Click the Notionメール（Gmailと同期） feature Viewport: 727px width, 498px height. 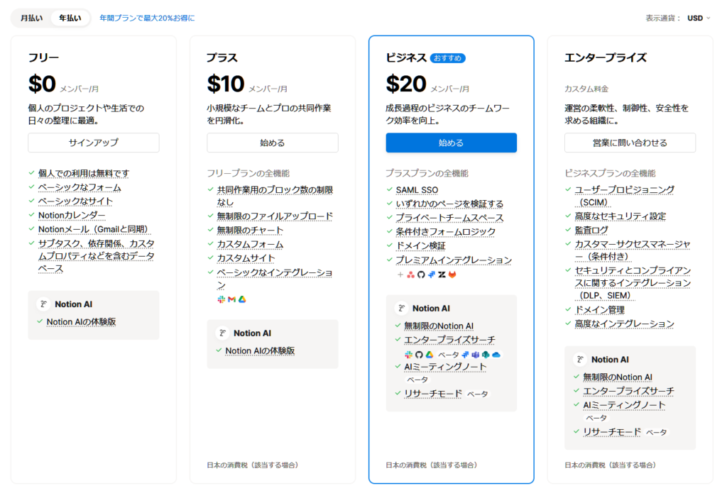[x=94, y=229]
